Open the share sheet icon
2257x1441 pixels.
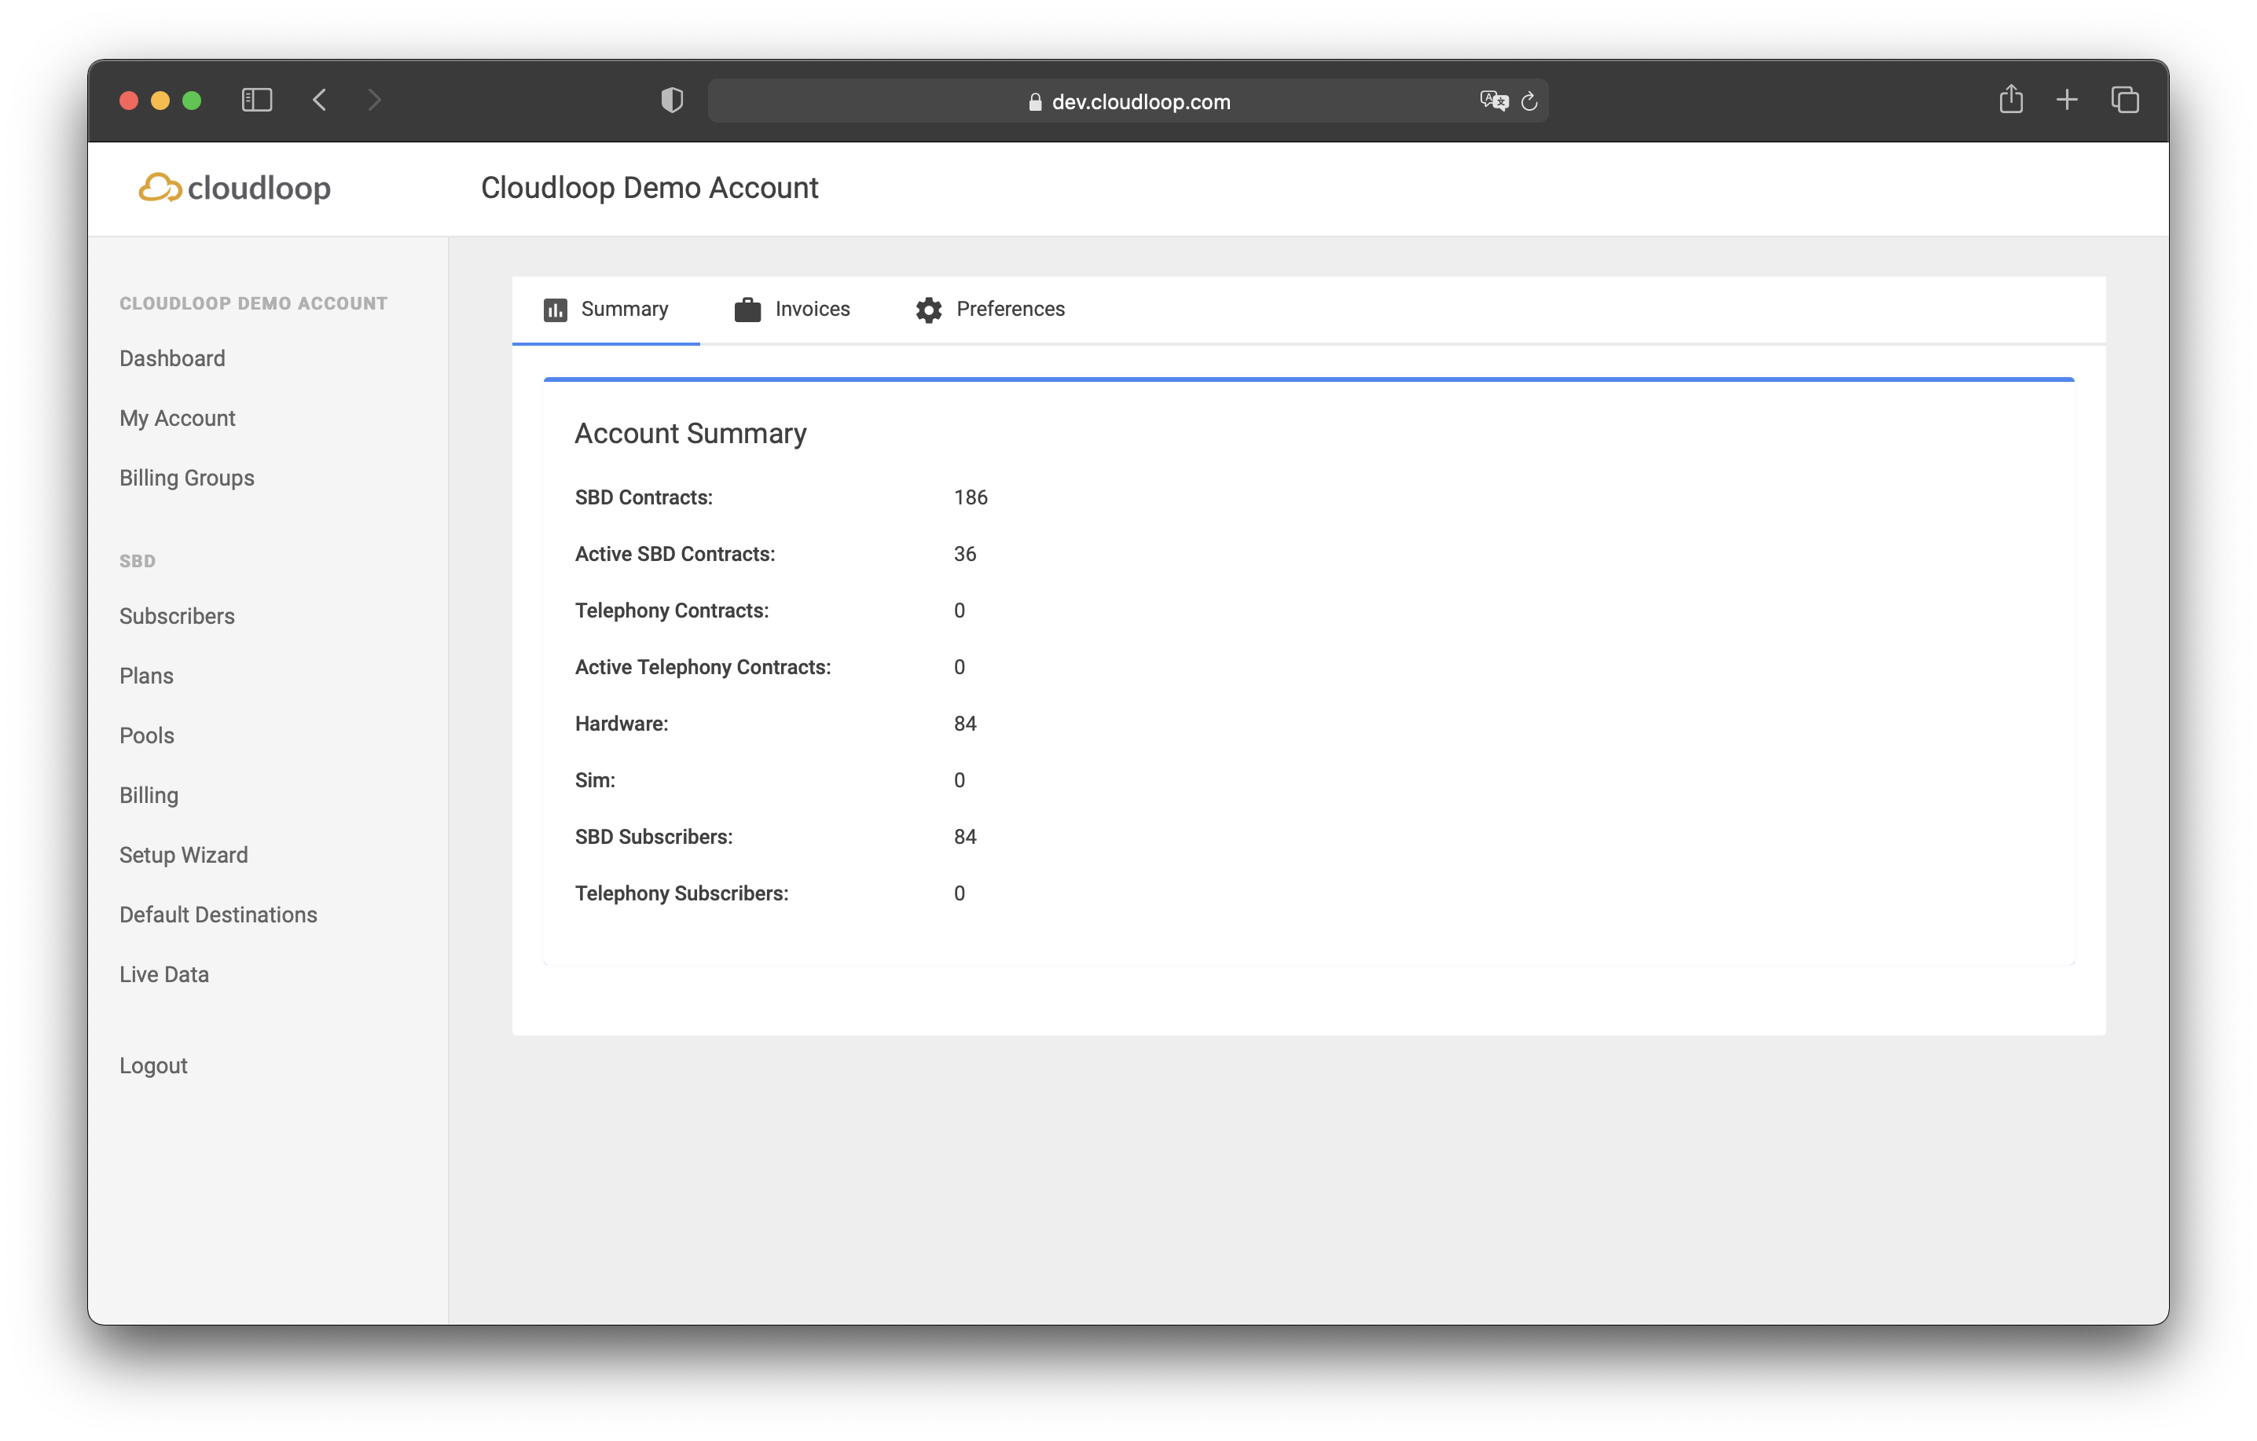2010,99
